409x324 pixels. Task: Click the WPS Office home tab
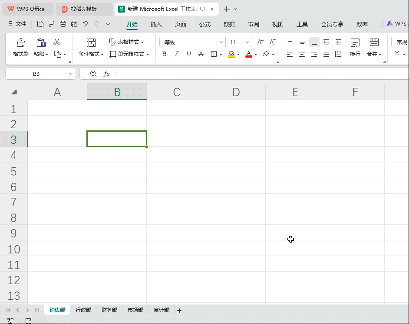pos(27,9)
